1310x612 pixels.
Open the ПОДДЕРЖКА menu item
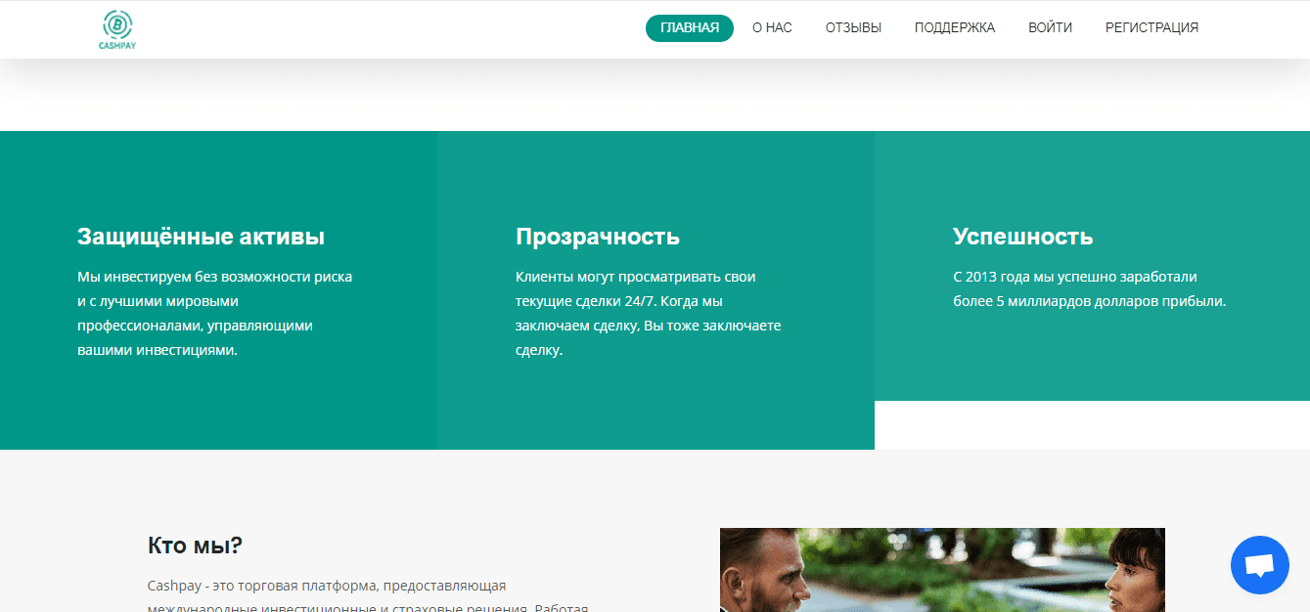[954, 28]
